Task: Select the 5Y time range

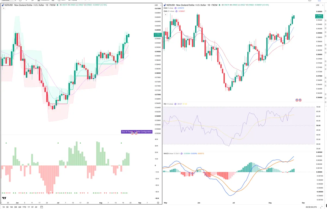Action: pos(32,207)
